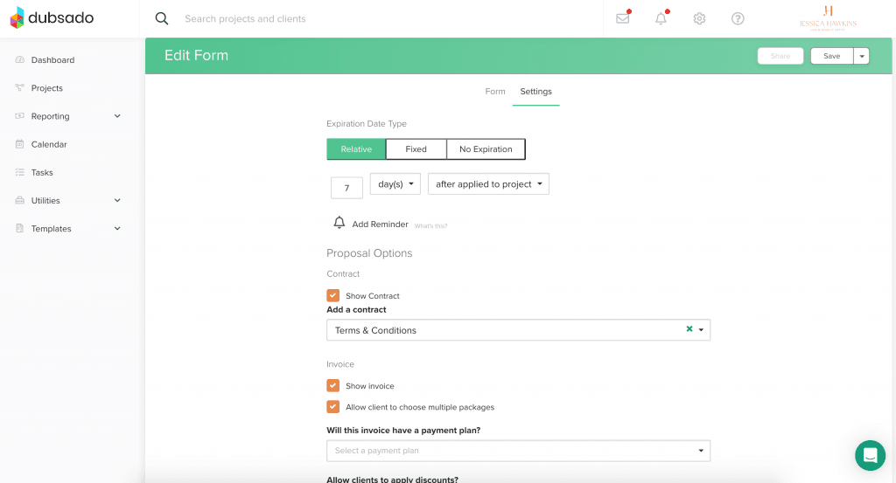Image resolution: width=896 pixels, height=483 pixels.
Task: Click the Projects sidebar icon
Action: coord(20,88)
